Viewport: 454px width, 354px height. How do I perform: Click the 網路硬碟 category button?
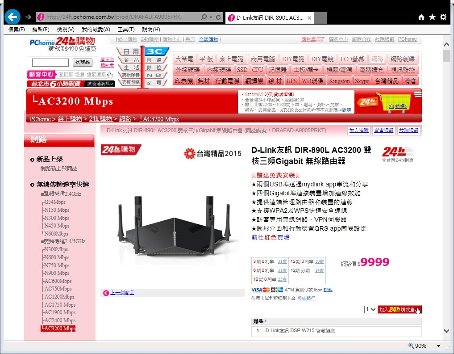pos(403,59)
